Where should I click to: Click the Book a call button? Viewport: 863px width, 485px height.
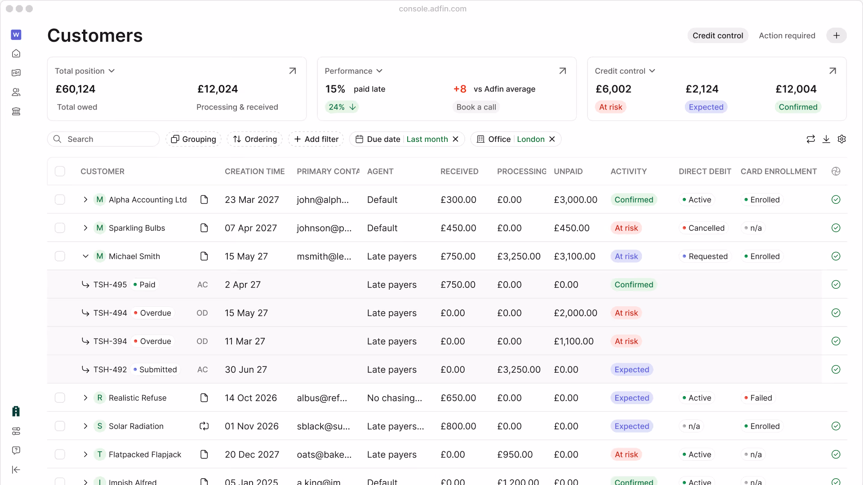point(476,107)
